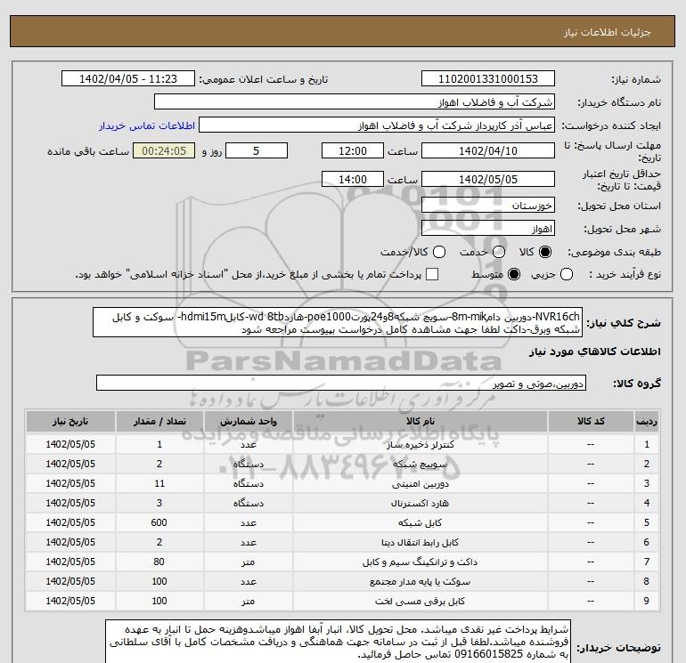Screen dimensions: 686x663
Task: Click the جزئیات اطلاعات نیاز header bar
Action: [x=343, y=31]
